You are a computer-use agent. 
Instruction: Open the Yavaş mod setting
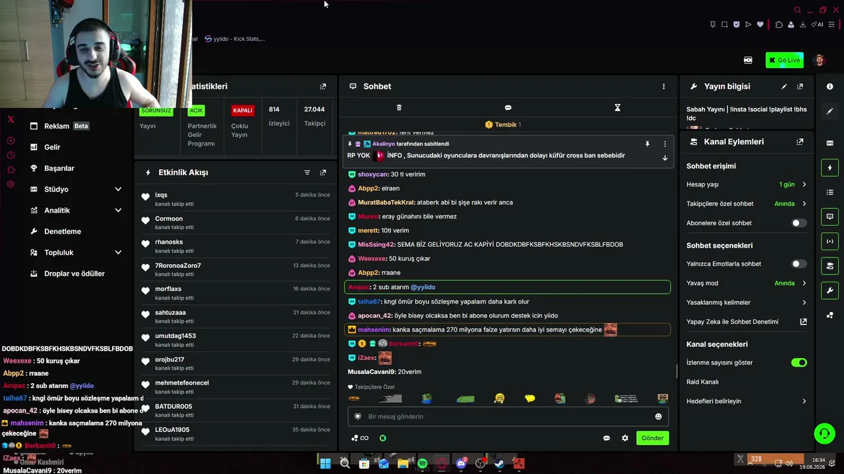746,283
